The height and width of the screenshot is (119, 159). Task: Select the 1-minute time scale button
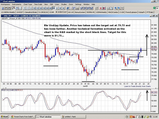pyautogui.click(x=28, y=8)
